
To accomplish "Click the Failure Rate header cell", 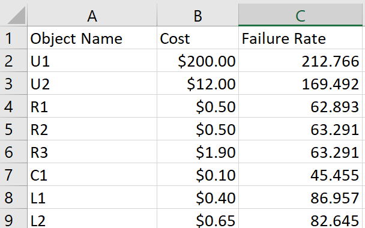I will [300, 38].
